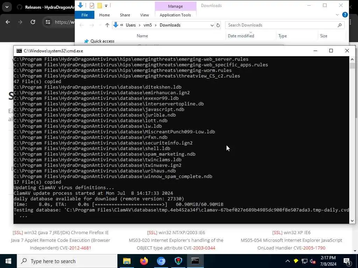Image resolution: width=358 pixels, height=268 pixels.
Task: Click the Manage contextual tab
Action: (176, 6)
